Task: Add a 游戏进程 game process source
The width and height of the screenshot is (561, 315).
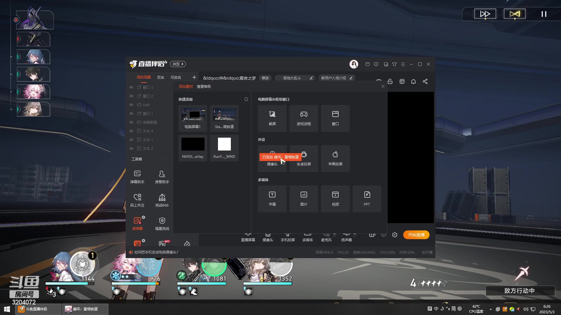Action: 304,118
